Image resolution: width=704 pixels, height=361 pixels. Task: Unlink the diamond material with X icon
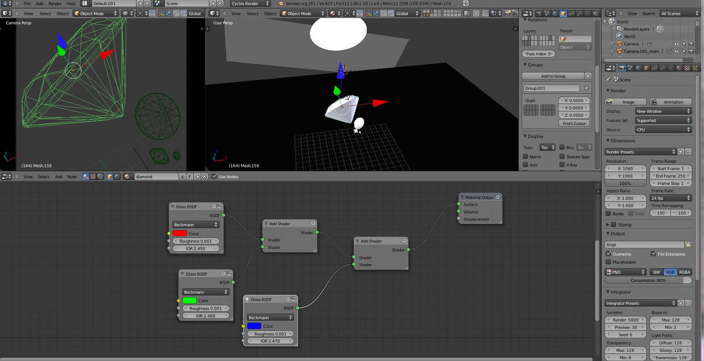[x=204, y=177]
